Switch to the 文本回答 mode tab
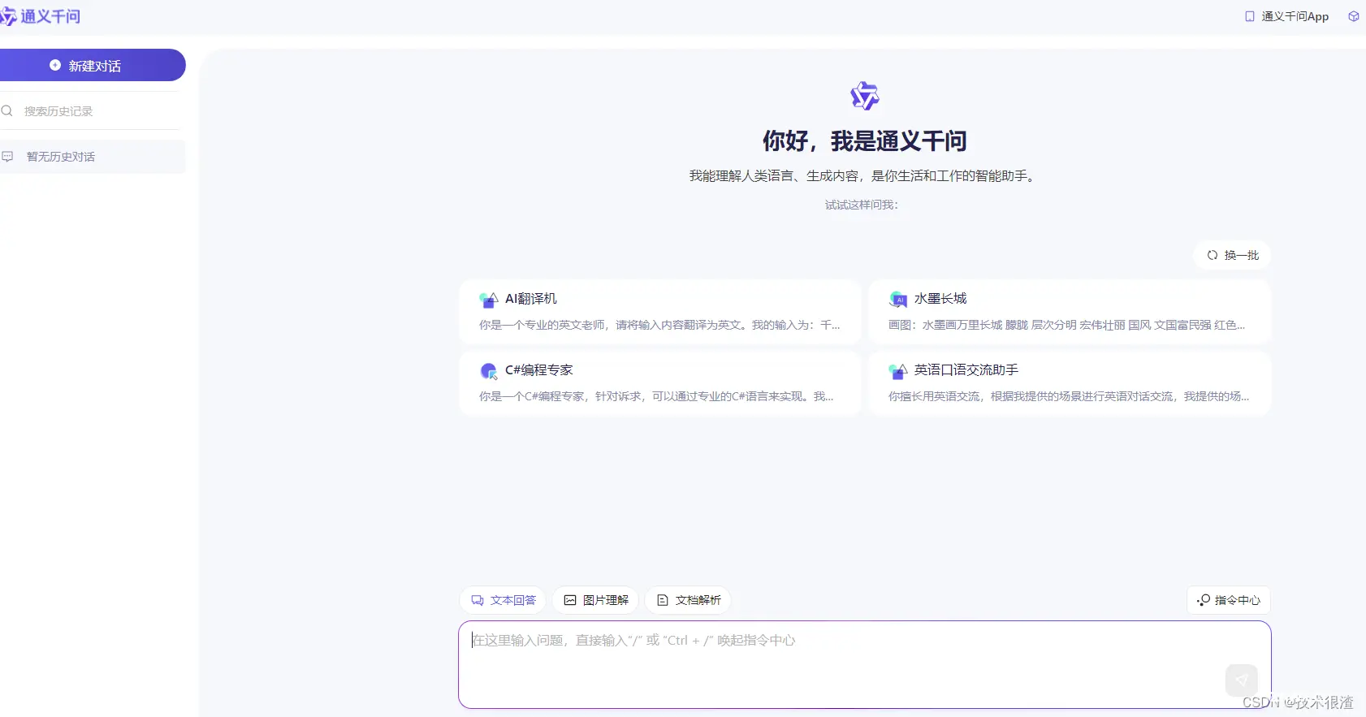The width and height of the screenshot is (1366, 717). pyautogui.click(x=503, y=600)
